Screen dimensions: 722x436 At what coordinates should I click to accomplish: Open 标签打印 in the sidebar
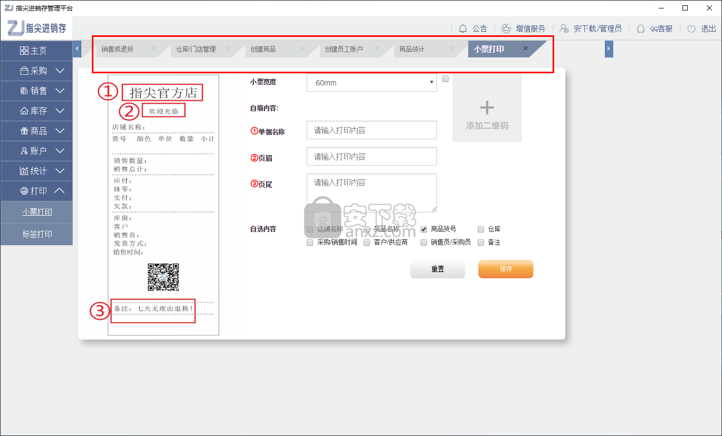[x=37, y=234]
